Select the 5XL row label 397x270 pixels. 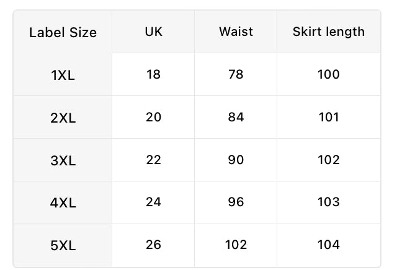[x=63, y=245]
